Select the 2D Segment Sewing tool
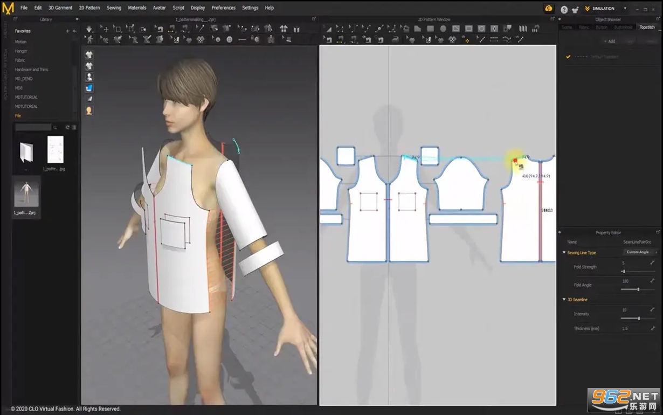The image size is (663, 415). [340, 39]
